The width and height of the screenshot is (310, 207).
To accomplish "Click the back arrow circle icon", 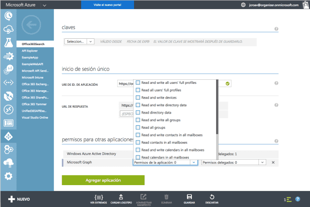I will tap(31, 25).
